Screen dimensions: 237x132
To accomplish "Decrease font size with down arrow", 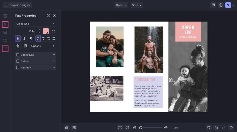I will [39, 33].
